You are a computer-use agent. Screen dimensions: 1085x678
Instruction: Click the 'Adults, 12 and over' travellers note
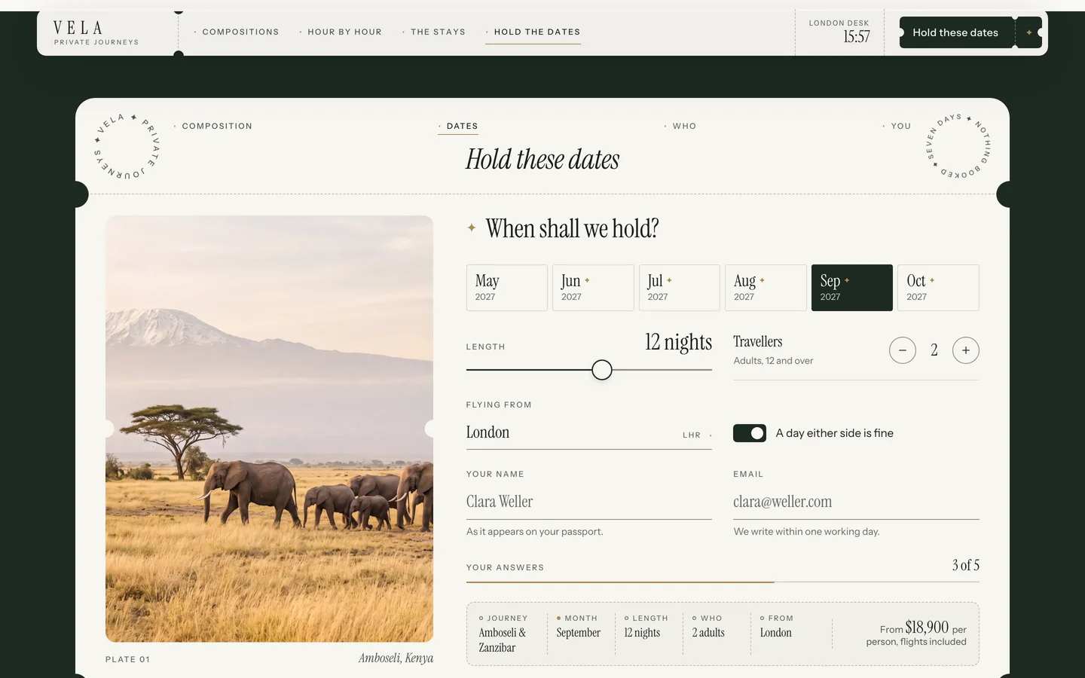773,361
